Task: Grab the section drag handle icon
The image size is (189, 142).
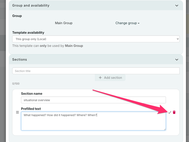Action: [17, 112]
